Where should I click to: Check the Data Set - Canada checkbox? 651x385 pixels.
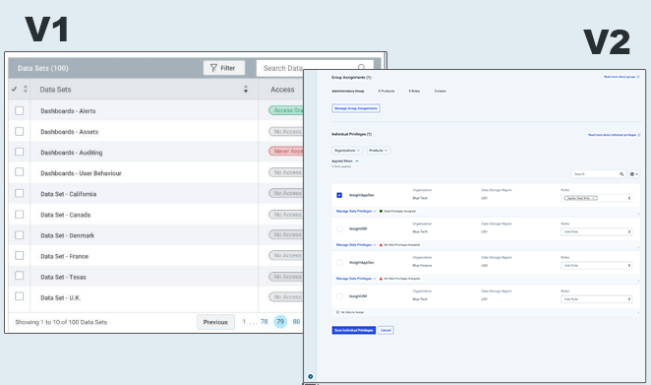[19, 214]
